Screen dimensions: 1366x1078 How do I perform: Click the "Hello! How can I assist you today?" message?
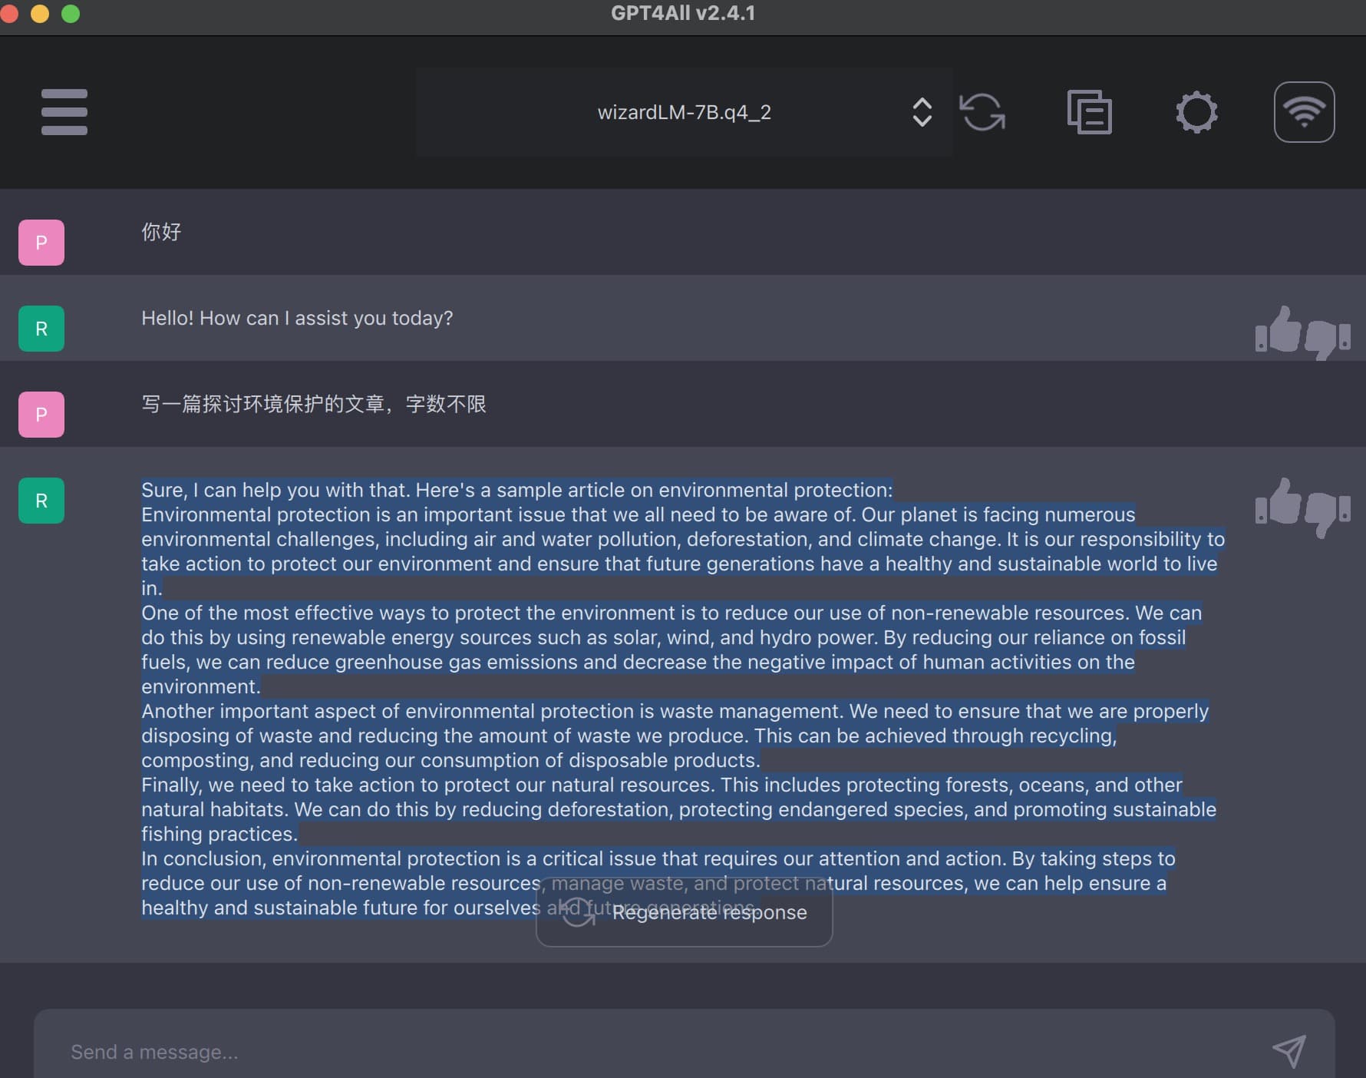click(297, 318)
